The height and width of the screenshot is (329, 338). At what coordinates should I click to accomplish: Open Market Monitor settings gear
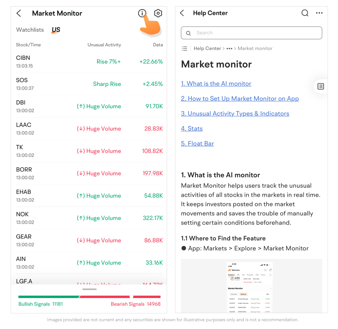coord(158,13)
